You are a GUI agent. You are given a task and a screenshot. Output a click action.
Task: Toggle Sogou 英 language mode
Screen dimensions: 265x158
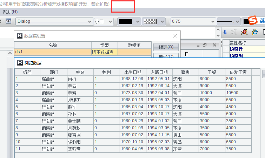[x=262, y=21]
